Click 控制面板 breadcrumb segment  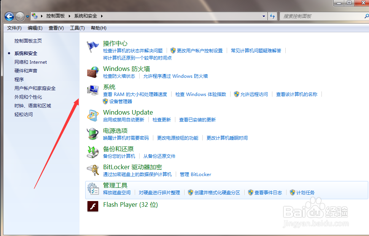[x=55, y=16]
